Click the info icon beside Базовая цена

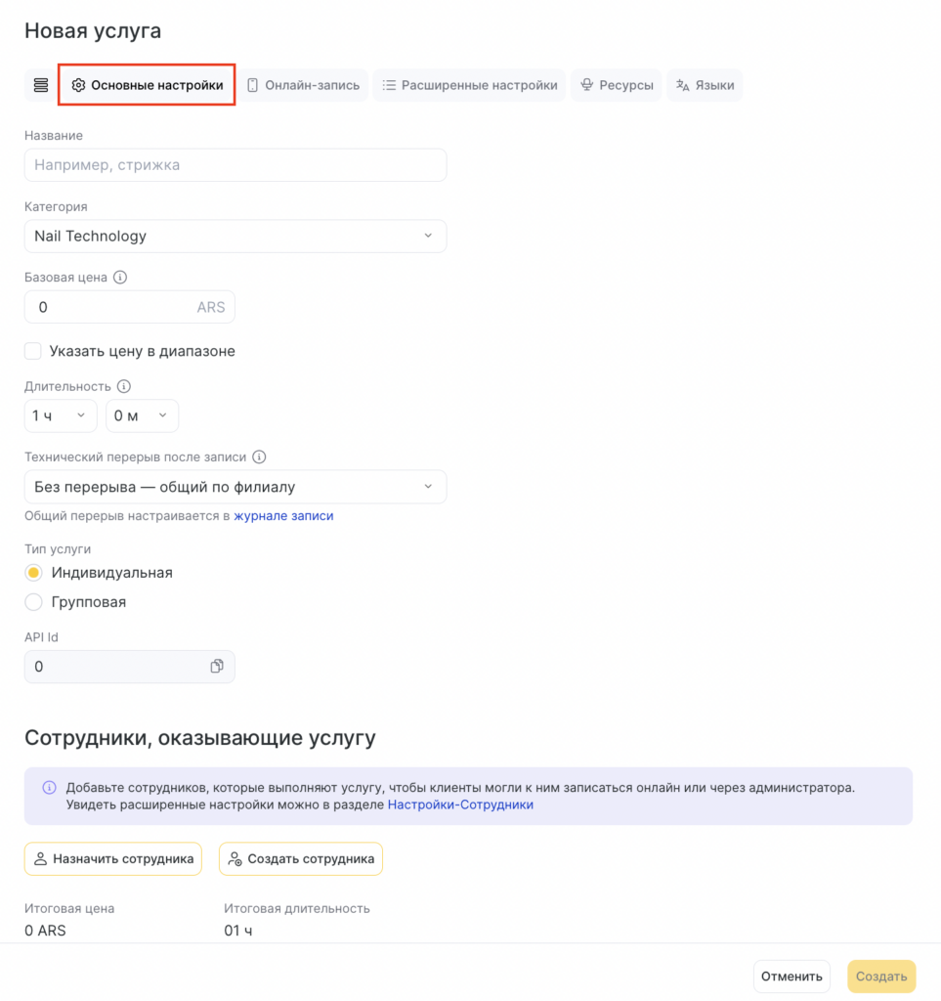click(120, 277)
